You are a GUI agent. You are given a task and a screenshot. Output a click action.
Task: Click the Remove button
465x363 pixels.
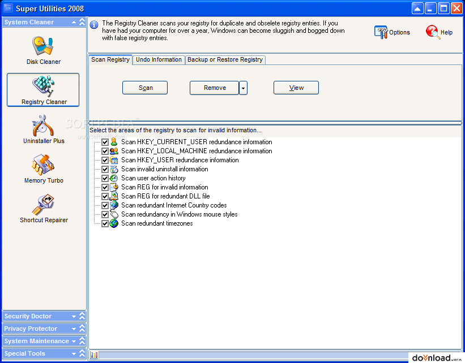tap(215, 88)
